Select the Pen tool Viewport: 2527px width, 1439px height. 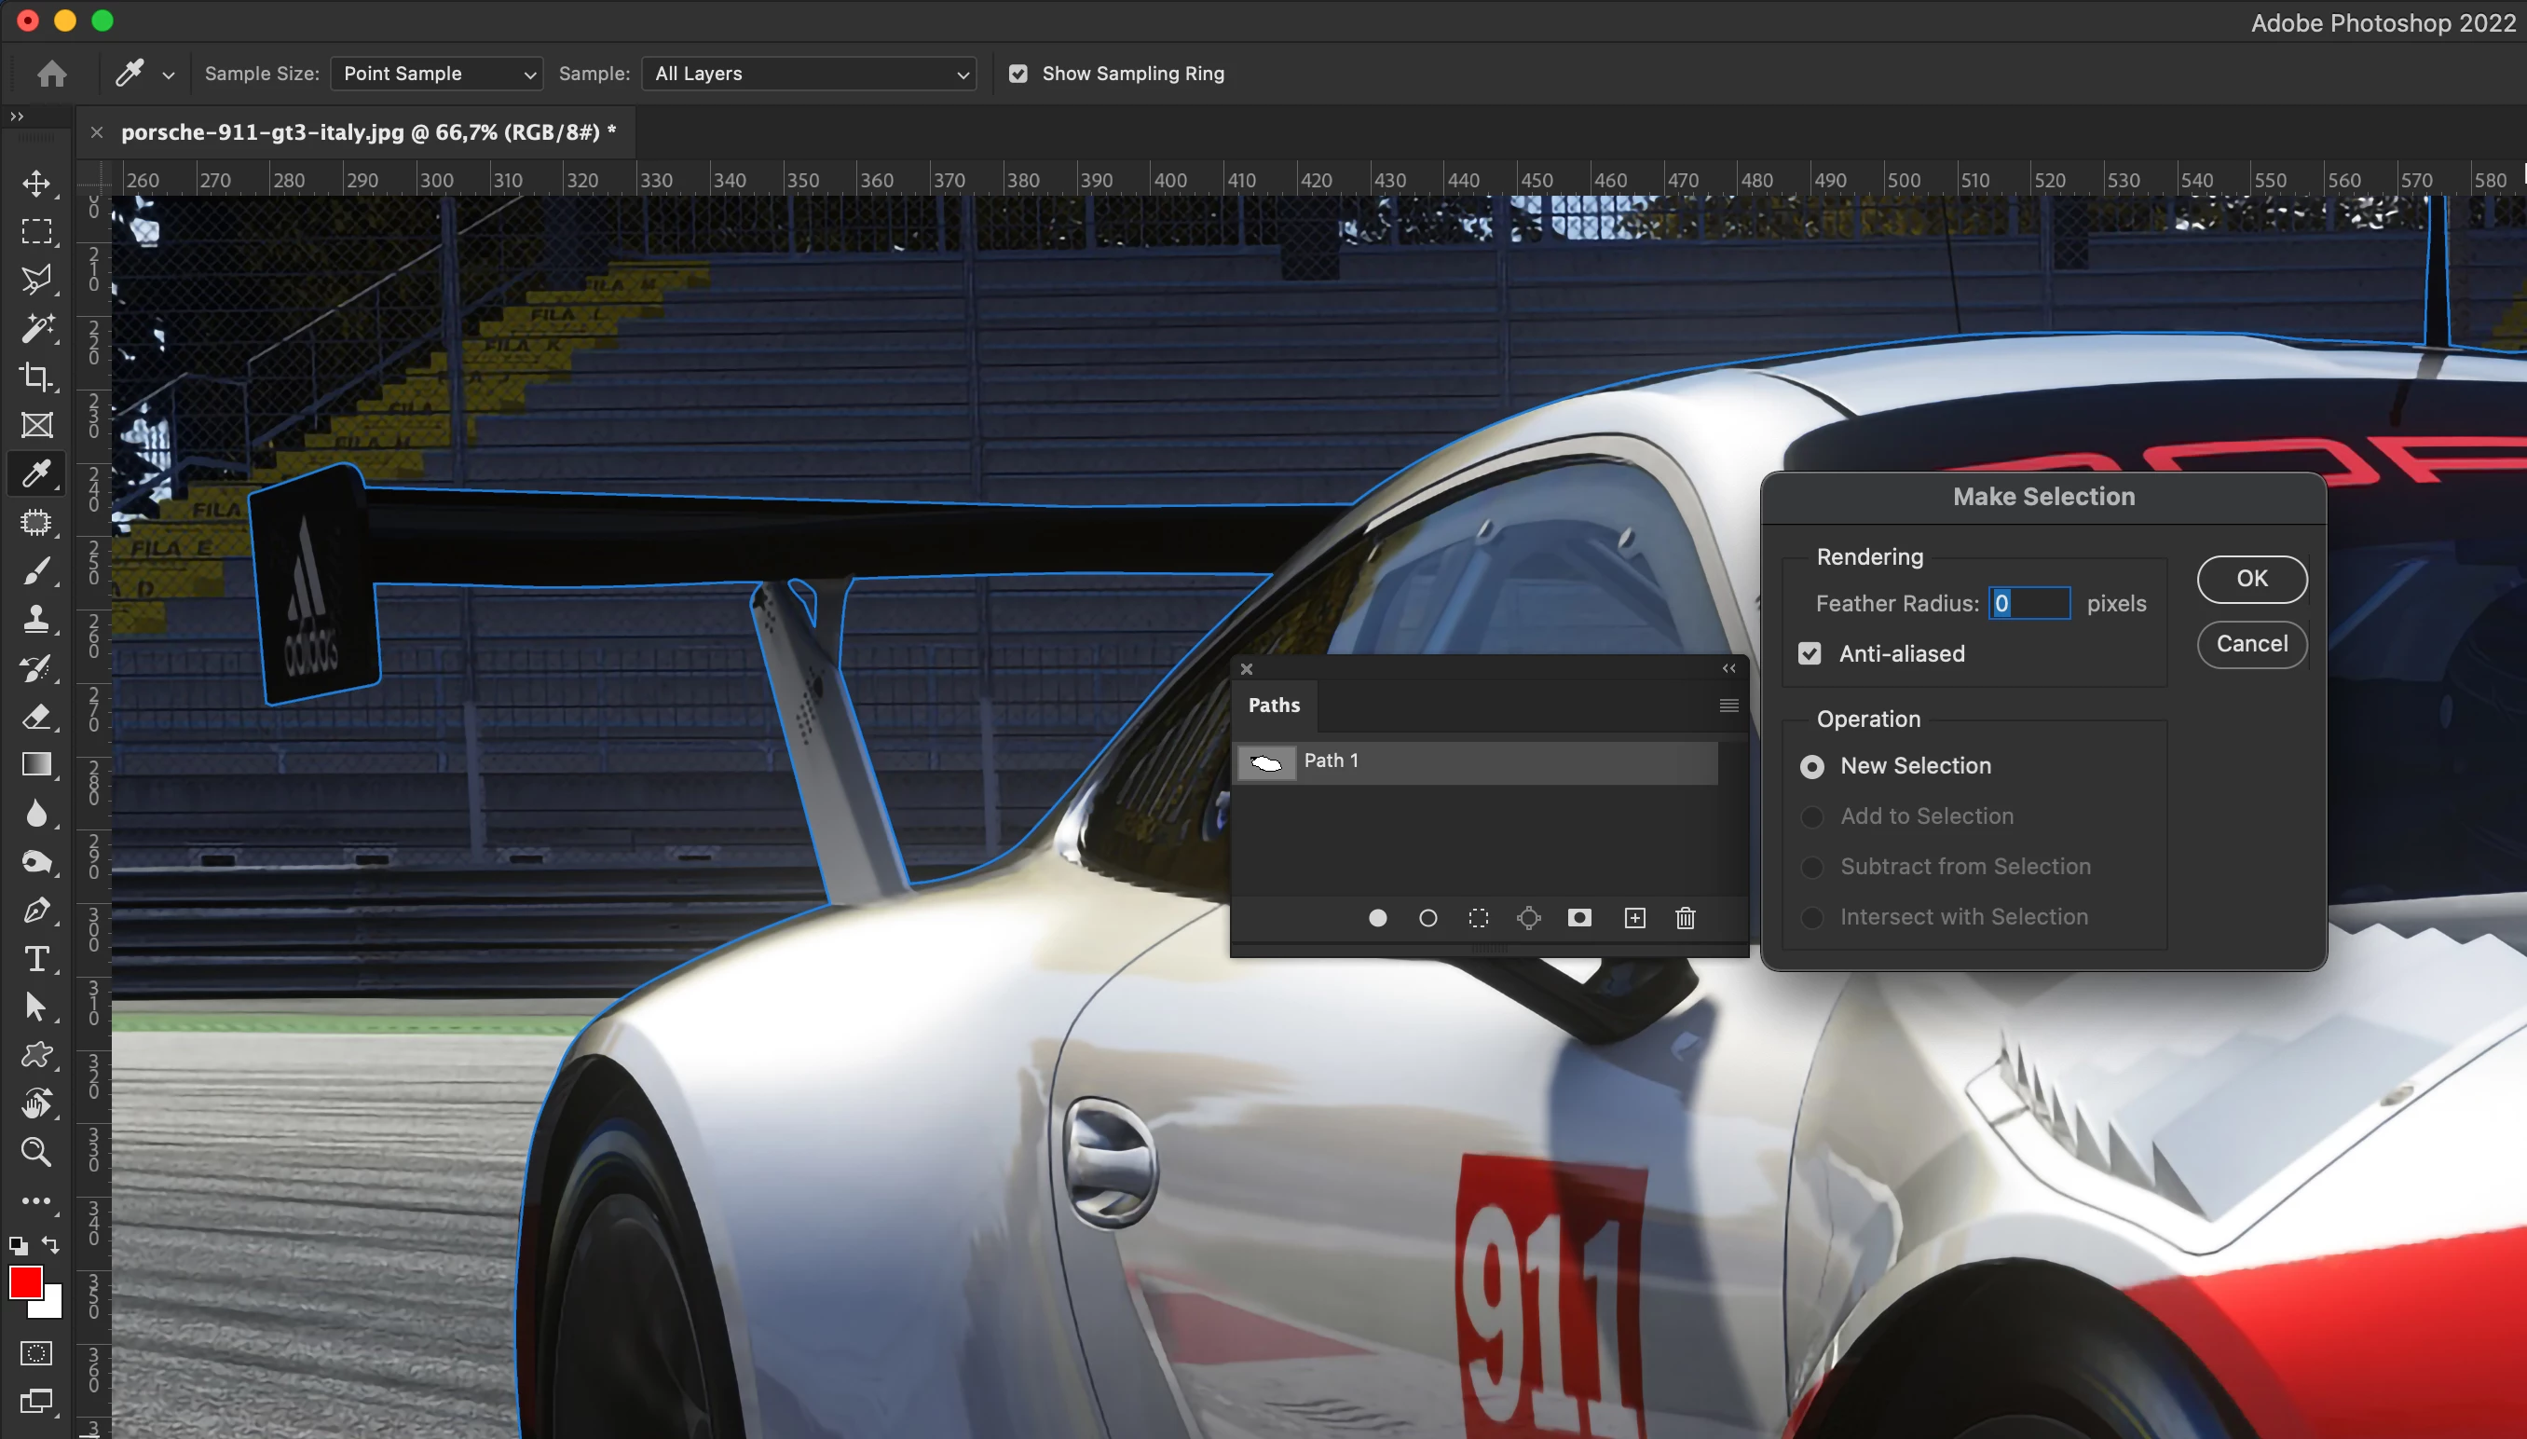click(x=36, y=911)
